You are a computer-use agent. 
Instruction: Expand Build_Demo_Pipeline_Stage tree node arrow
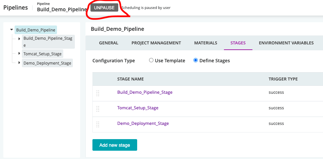(19, 38)
